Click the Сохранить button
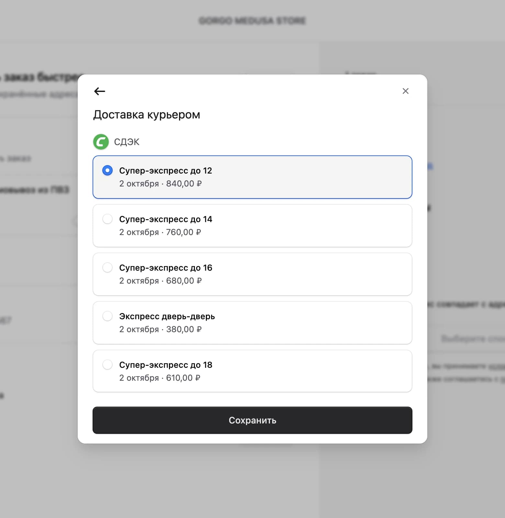This screenshot has height=518, width=505. tap(252, 420)
